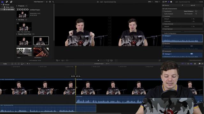Open the Voice Enhance equalization preset dropdown

coord(189,11)
